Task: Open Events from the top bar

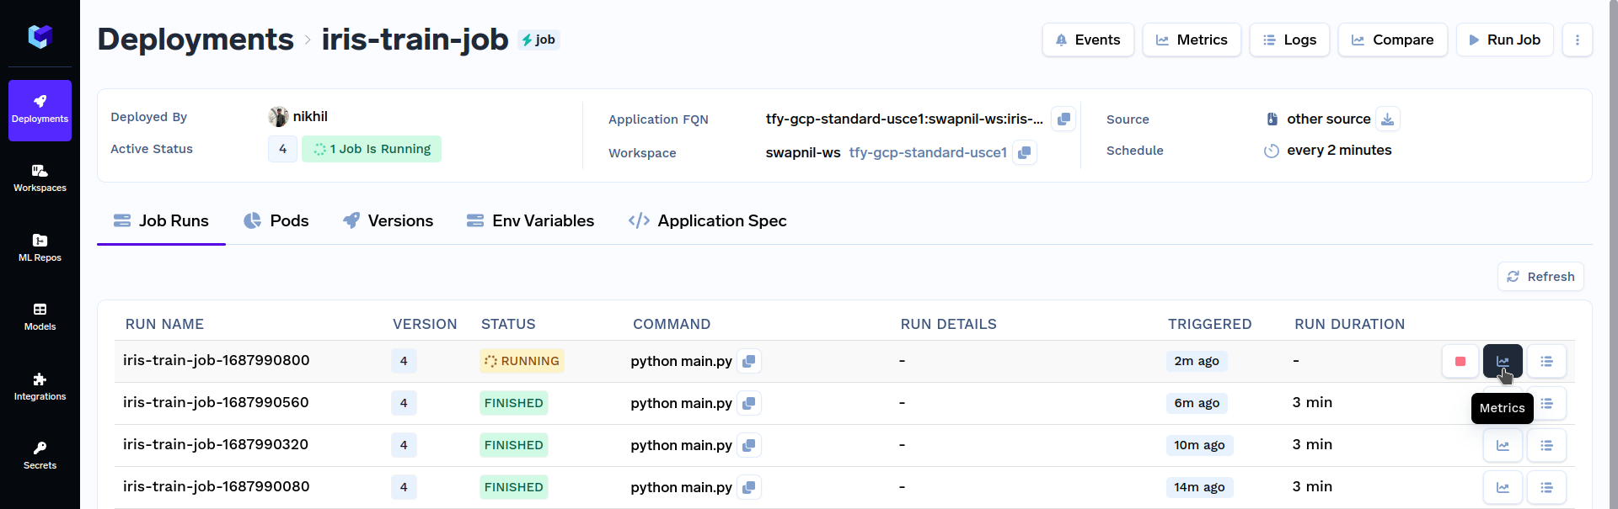Action: point(1087,40)
